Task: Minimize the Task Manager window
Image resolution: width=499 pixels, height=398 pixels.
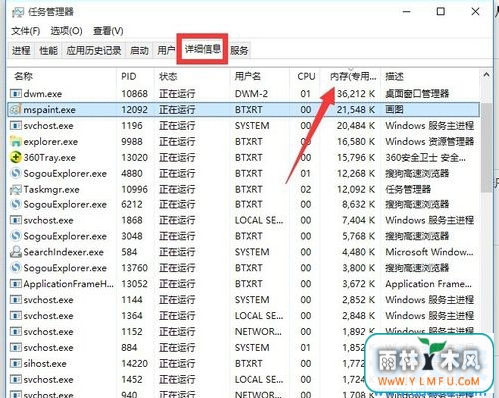Action: (406, 12)
